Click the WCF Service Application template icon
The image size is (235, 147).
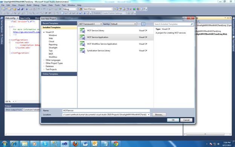pos(82,37)
